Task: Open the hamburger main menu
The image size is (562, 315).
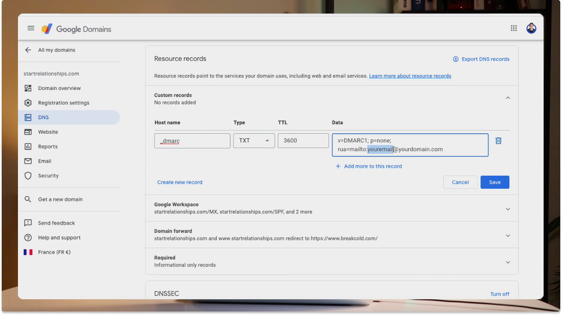Action: pyautogui.click(x=31, y=28)
